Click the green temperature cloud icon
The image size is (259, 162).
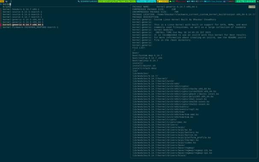(171, 1)
